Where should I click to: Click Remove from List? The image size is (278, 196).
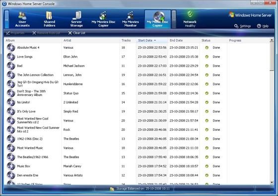pyautogui.click(x=47, y=33)
